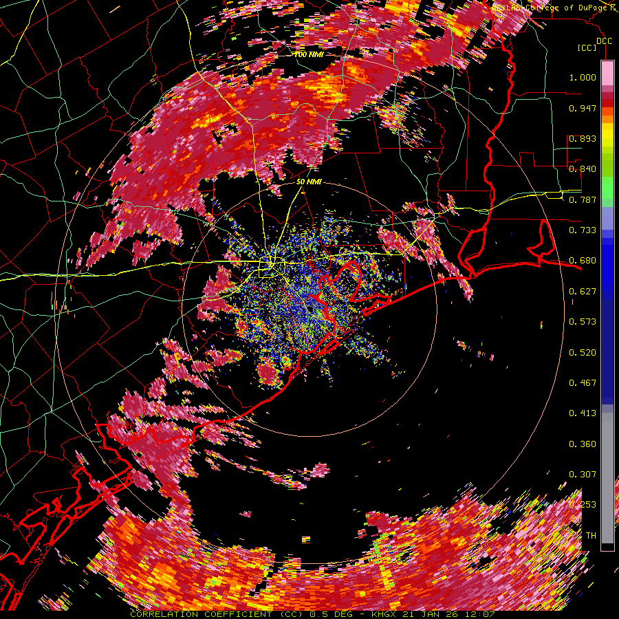Viewport: 619px width, 619px height.
Task: Pick the "0.680" legend value
Action: pyautogui.click(x=583, y=261)
